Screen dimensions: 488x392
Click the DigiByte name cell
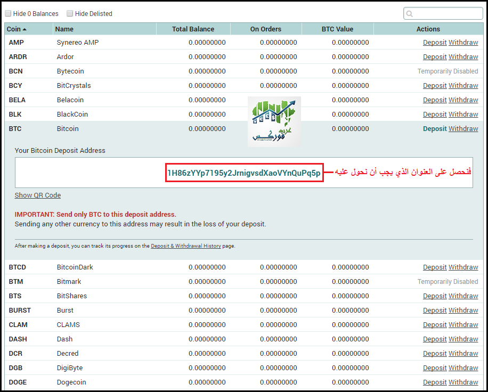tap(70, 367)
